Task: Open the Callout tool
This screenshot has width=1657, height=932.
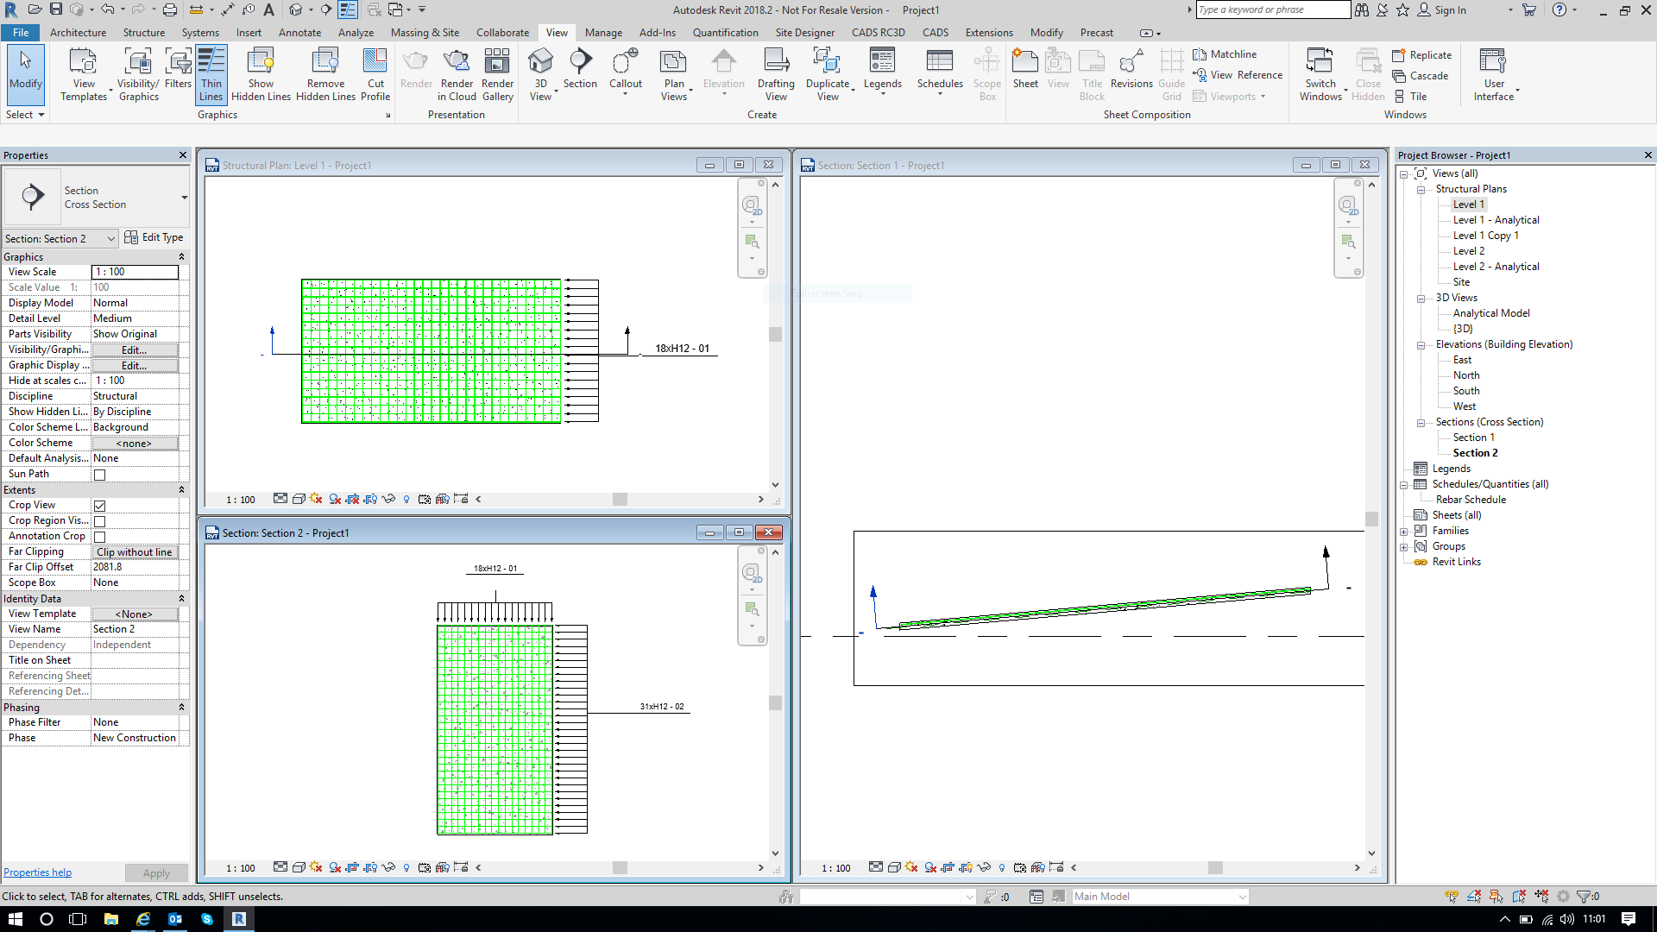Action: point(625,69)
